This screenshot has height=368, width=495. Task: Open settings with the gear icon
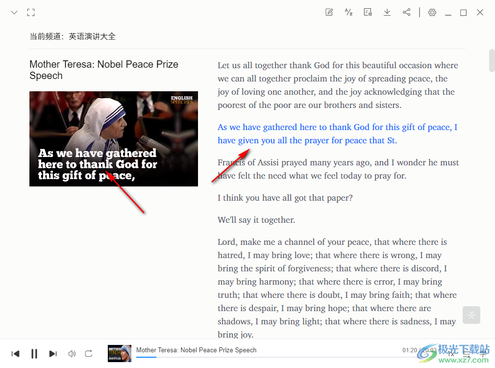(x=432, y=12)
